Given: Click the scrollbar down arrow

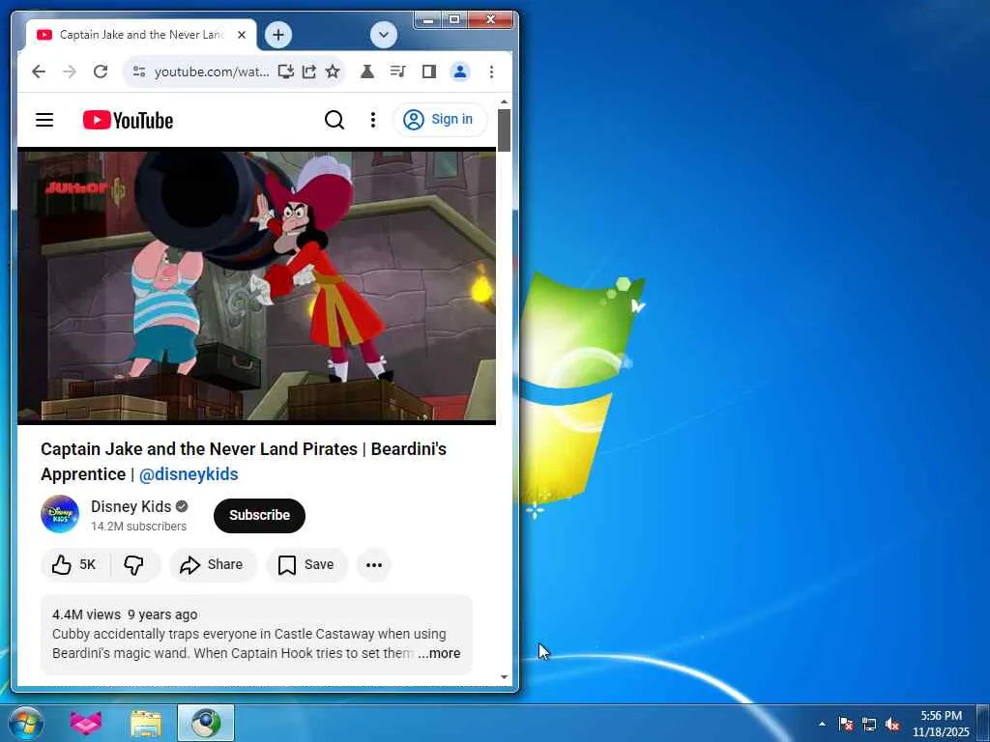Looking at the screenshot, I should (504, 677).
